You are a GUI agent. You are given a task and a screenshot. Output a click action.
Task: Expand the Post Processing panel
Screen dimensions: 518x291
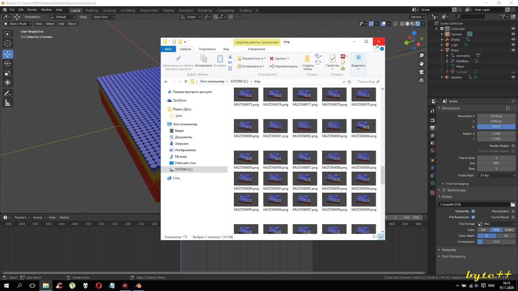[x=453, y=256]
